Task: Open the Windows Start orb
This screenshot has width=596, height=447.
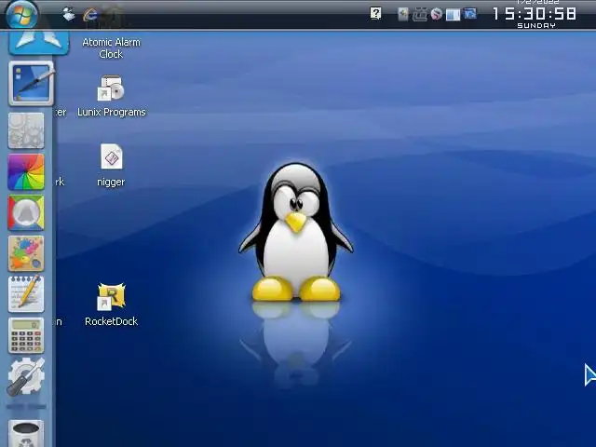Action: point(22,15)
